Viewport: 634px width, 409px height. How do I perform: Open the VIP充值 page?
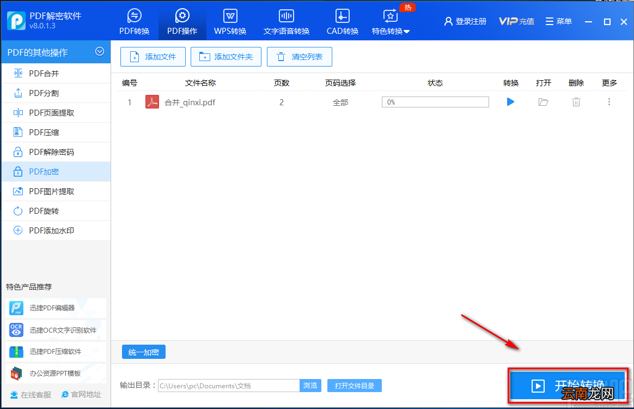(x=516, y=21)
